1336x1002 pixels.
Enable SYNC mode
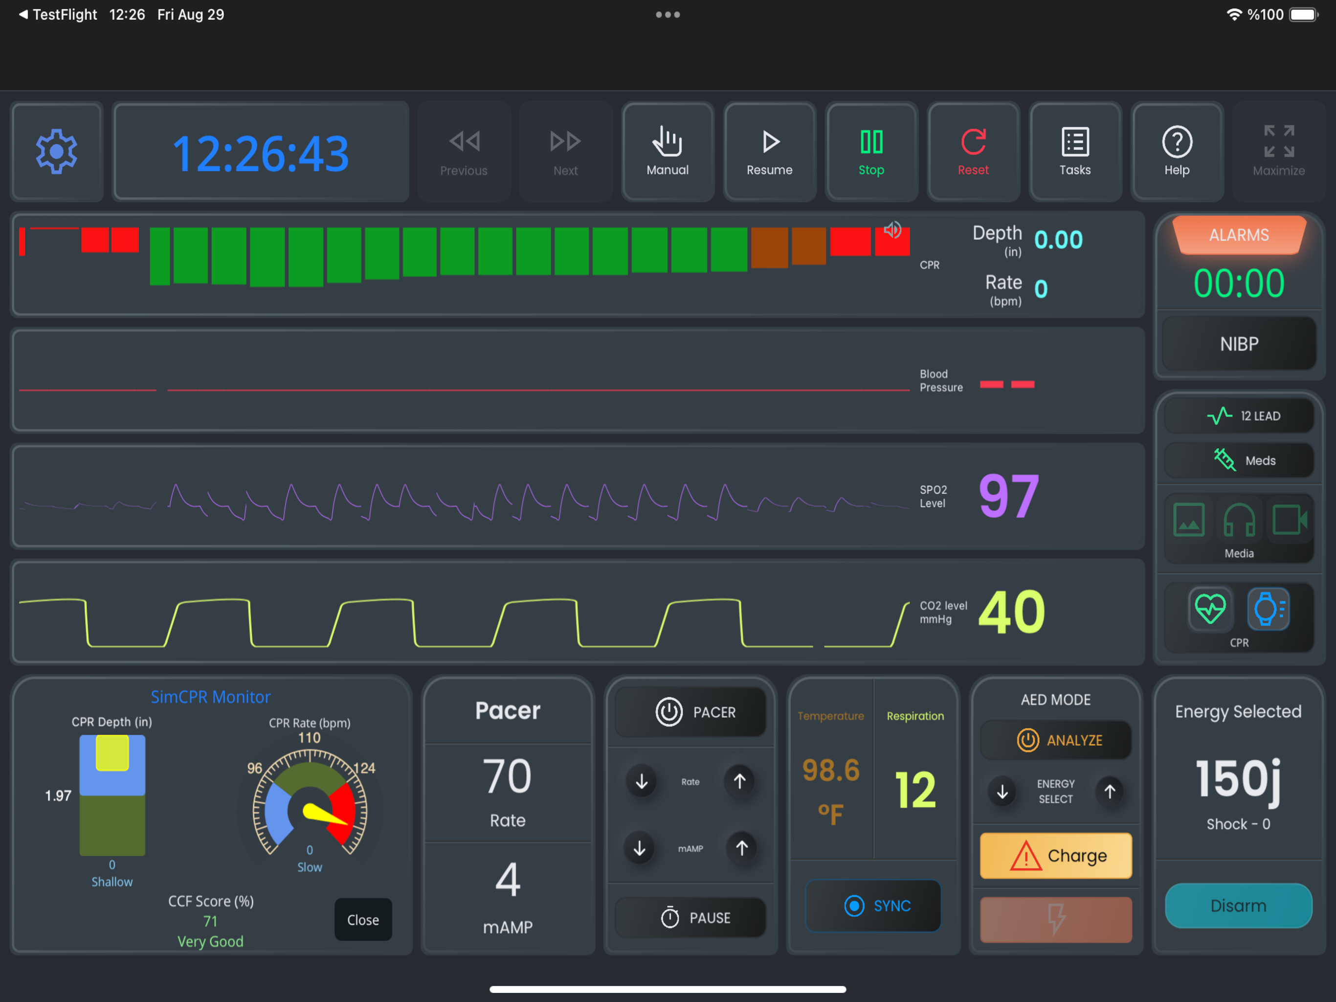(x=873, y=905)
